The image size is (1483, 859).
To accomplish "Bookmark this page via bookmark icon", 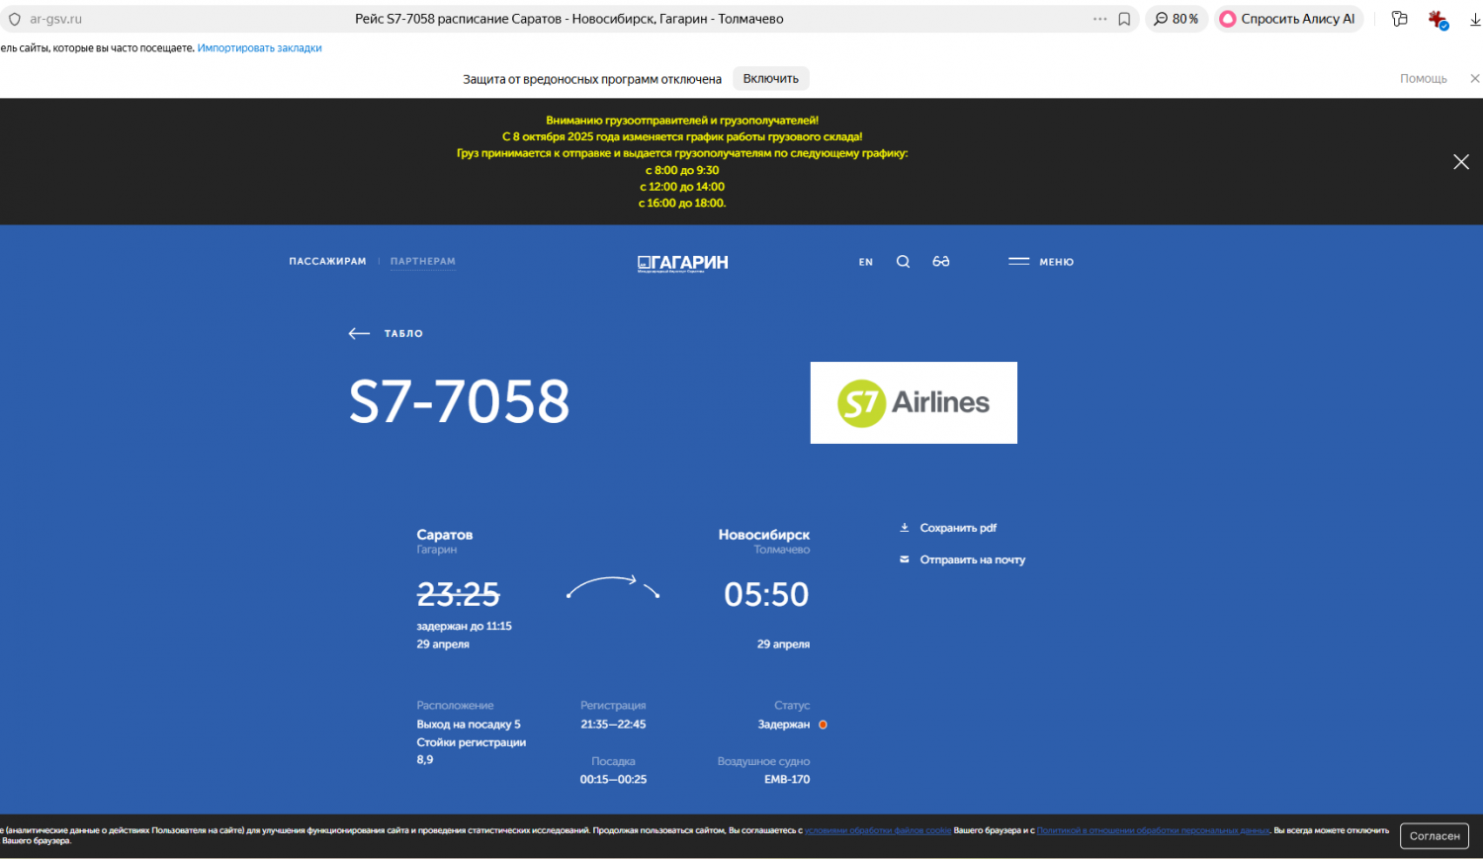I will click(1124, 19).
